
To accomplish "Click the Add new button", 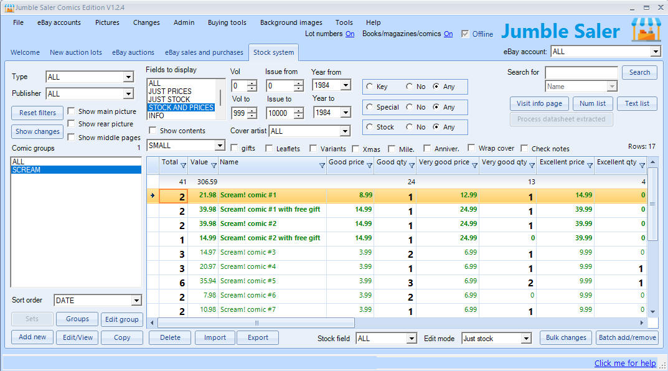I will [32, 337].
